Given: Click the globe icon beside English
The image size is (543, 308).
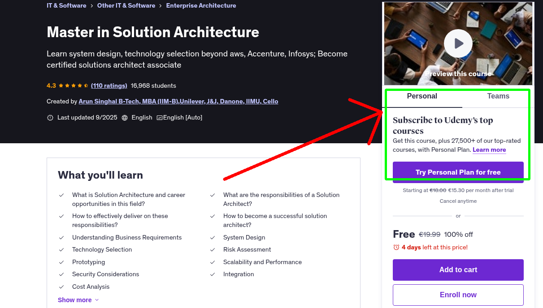Looking at the screenshot, I should click(125, 118).
